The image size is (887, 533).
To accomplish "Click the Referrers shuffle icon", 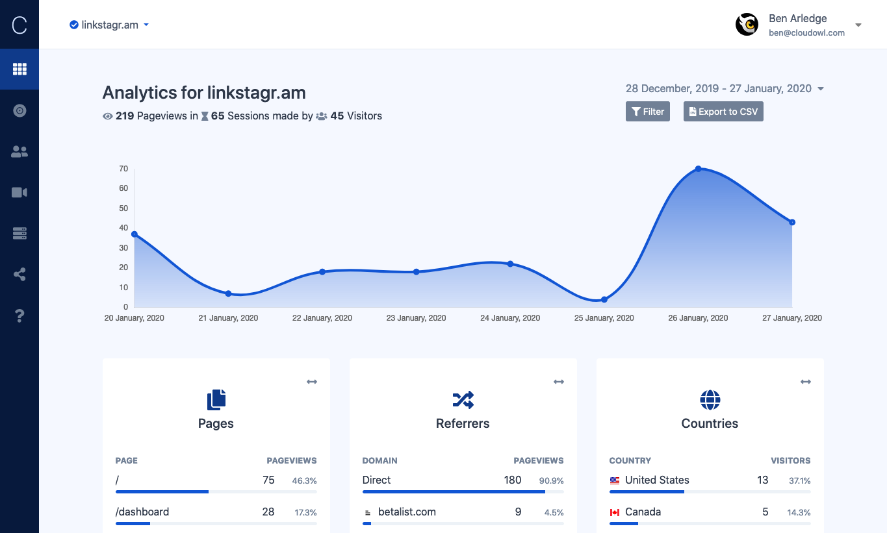I will click(463, 400).
